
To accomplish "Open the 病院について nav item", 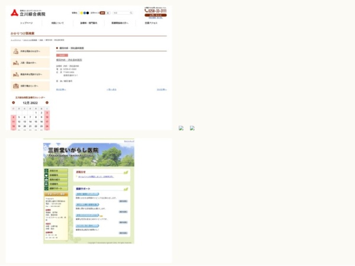I will click(x=57, y=23).
